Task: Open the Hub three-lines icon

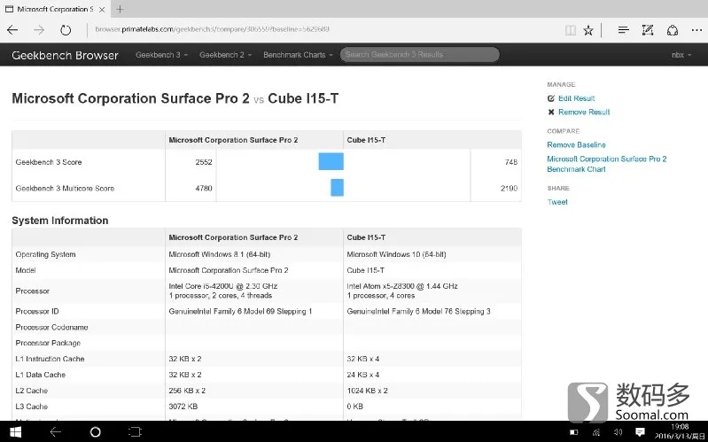Action: (624, 30)
